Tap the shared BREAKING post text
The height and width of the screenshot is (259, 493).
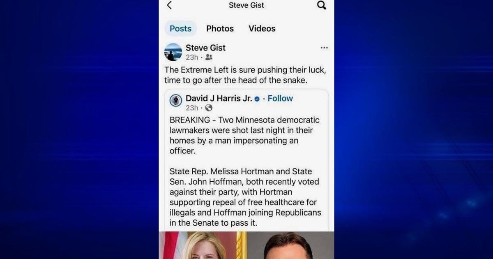(x=245, y=171)
